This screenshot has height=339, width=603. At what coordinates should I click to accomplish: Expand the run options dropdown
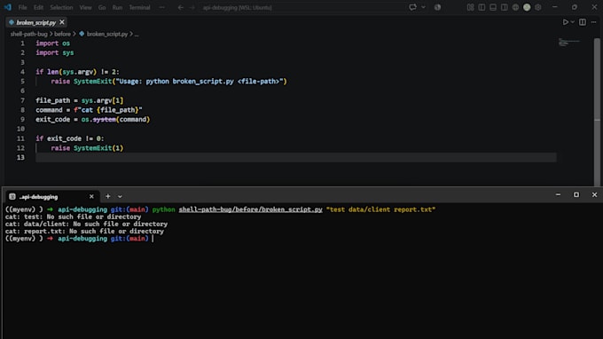click(573, 22)
